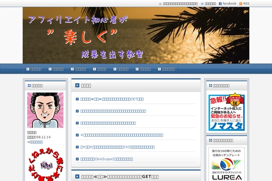Click the arrow icon beside the ClickScope2 link
272x181 pixels.
coord(78,159)
